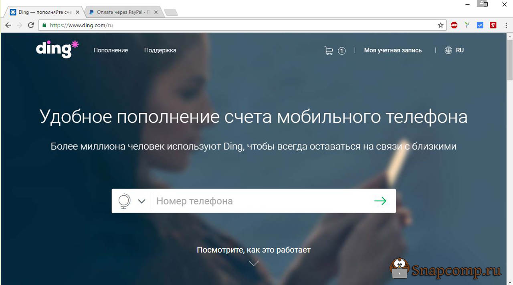Change language via 'RU' selector
The width and height of the screenshot is (513, 285).
[x=460, y=50]
